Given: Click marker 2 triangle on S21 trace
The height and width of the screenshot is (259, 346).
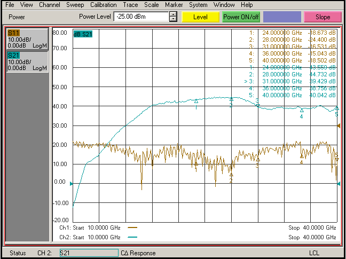Looking at the screenshot, I should (231, 99).
